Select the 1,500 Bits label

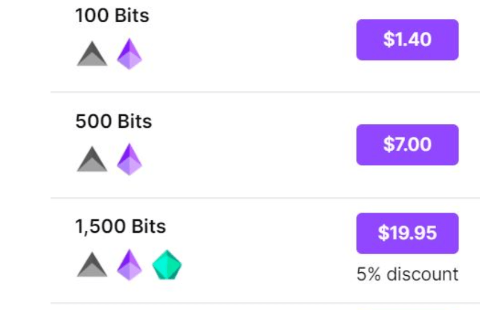[120, 227]
